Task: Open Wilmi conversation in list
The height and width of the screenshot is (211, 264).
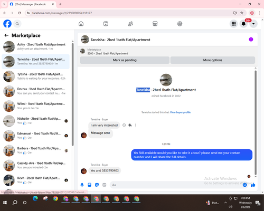Action: click(35, 106)
